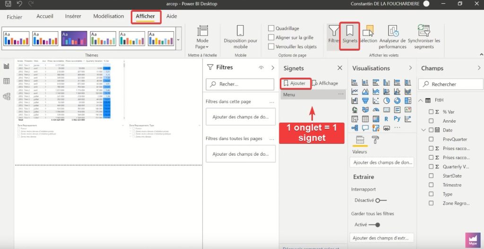This screenshot has width=484, height=249.
Task: Open the Aide tab
Action: tap(172, 17)
